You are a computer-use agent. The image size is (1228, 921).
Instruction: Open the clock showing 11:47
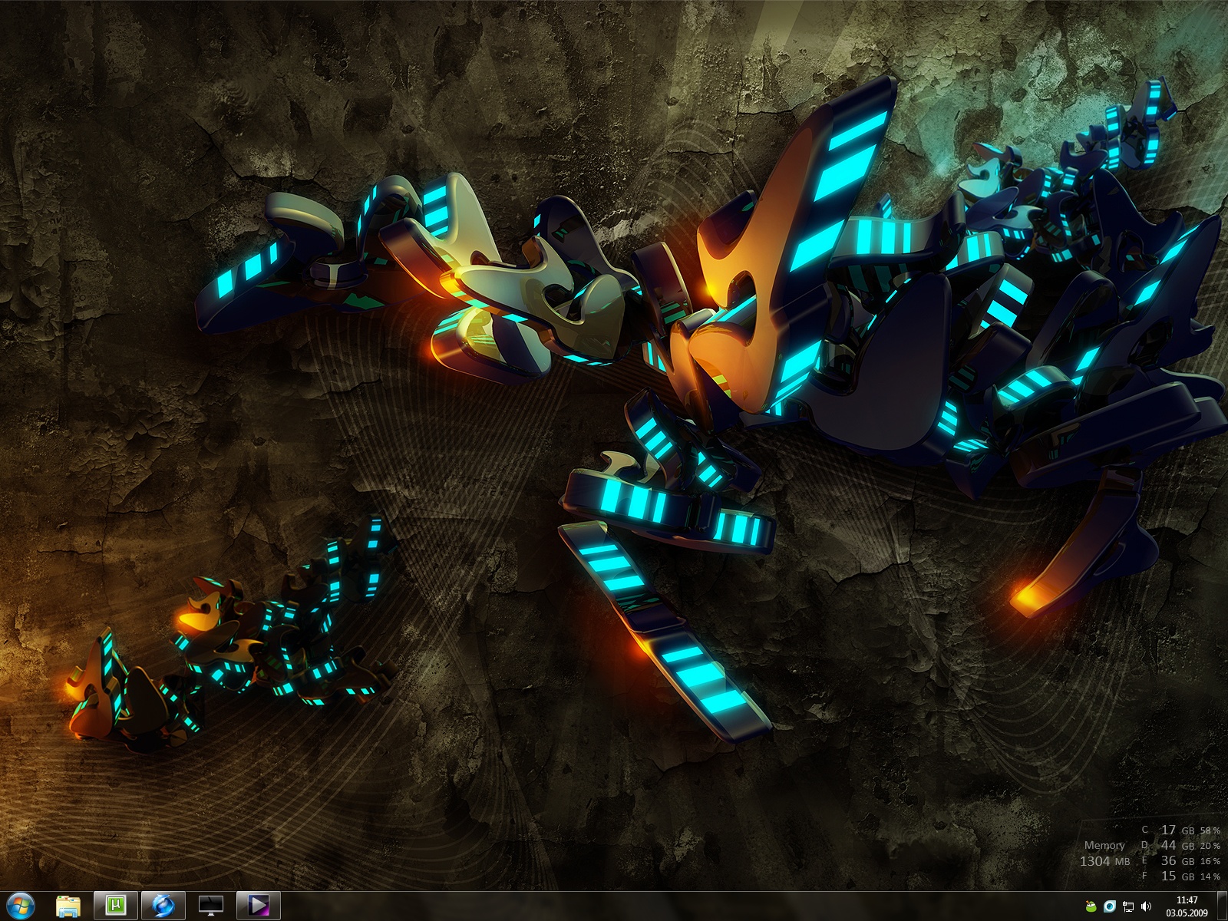[x=1187, y=906]
